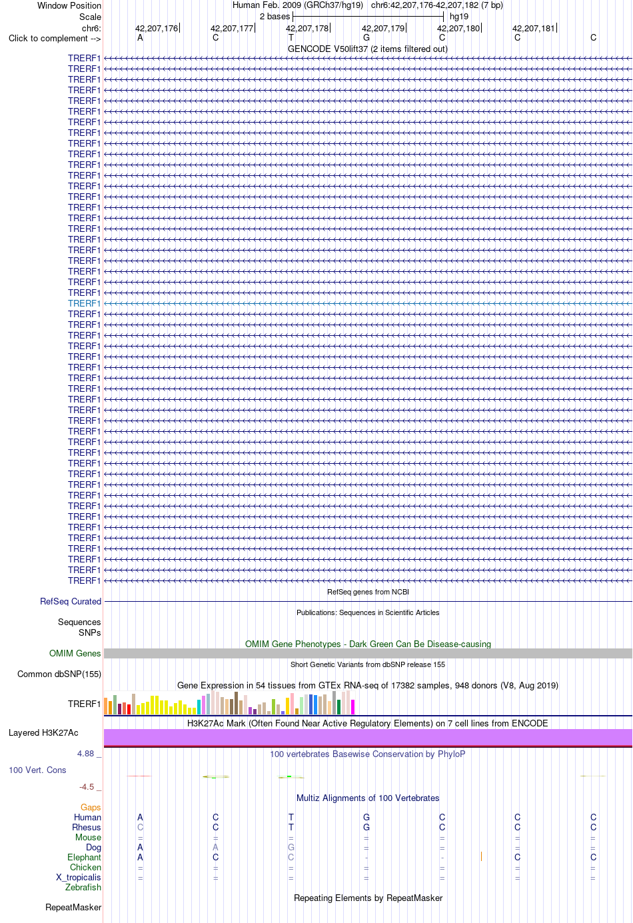This screenshot has height=923, width=633.
Task: Click the -4.5 PhyloP lower scale value
Action: pyautogui.click(x=87, y=786)
